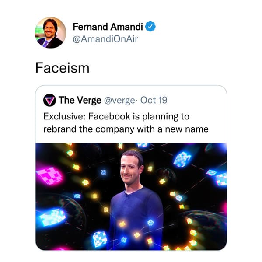Click the blue verified badge
This screenshot has width=262, height=262.
(150, 26)
